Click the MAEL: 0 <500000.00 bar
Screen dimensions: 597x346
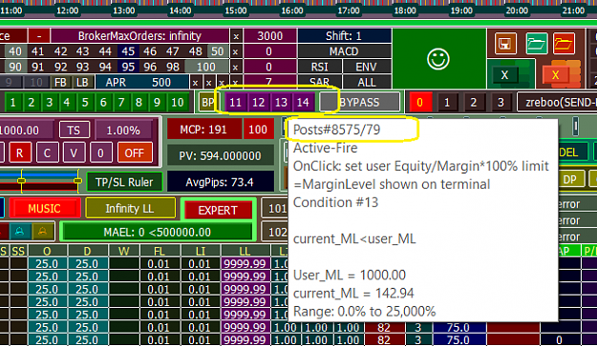pyautogui.click(x=158, y=232)
